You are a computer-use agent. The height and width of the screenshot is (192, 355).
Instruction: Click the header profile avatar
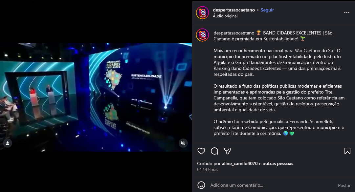(x=202, y=13)
